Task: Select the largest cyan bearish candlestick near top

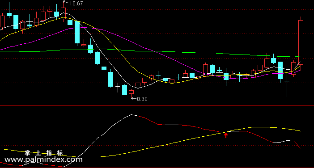Action: tap(77, 32)
